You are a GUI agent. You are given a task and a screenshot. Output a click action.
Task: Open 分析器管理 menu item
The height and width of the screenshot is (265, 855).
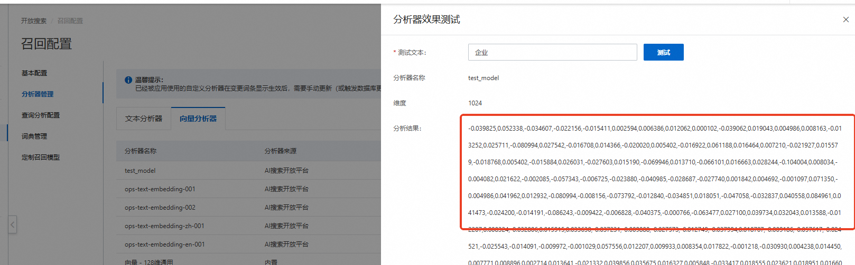click(x=38, y=94)
